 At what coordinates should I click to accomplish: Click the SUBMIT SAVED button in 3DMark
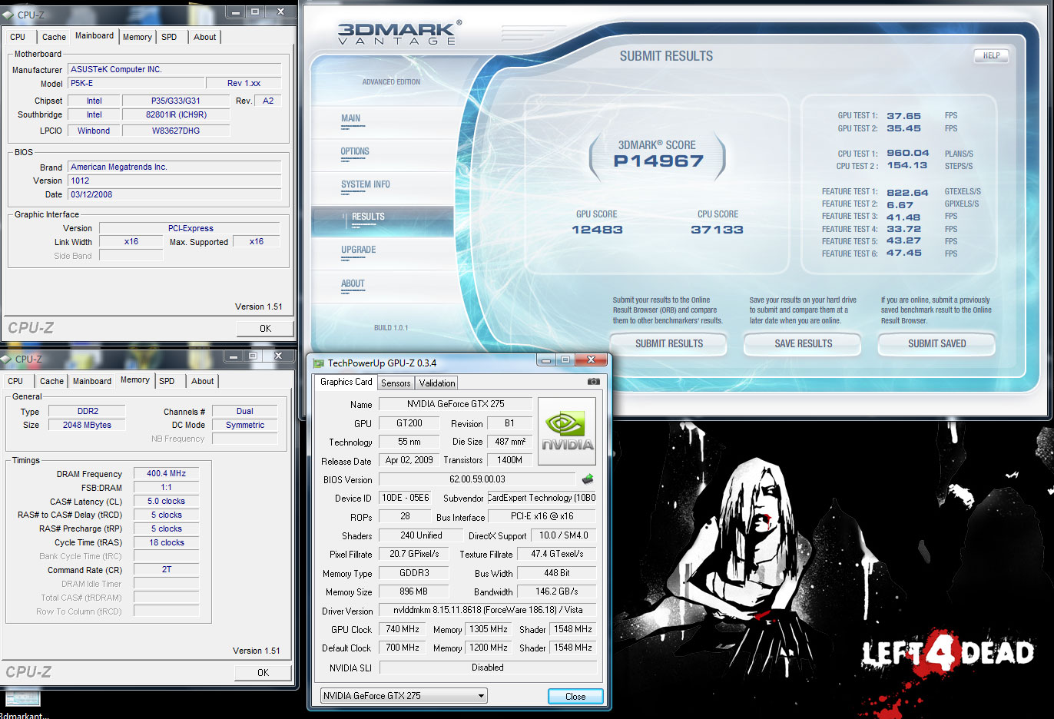tap(937, 344)
